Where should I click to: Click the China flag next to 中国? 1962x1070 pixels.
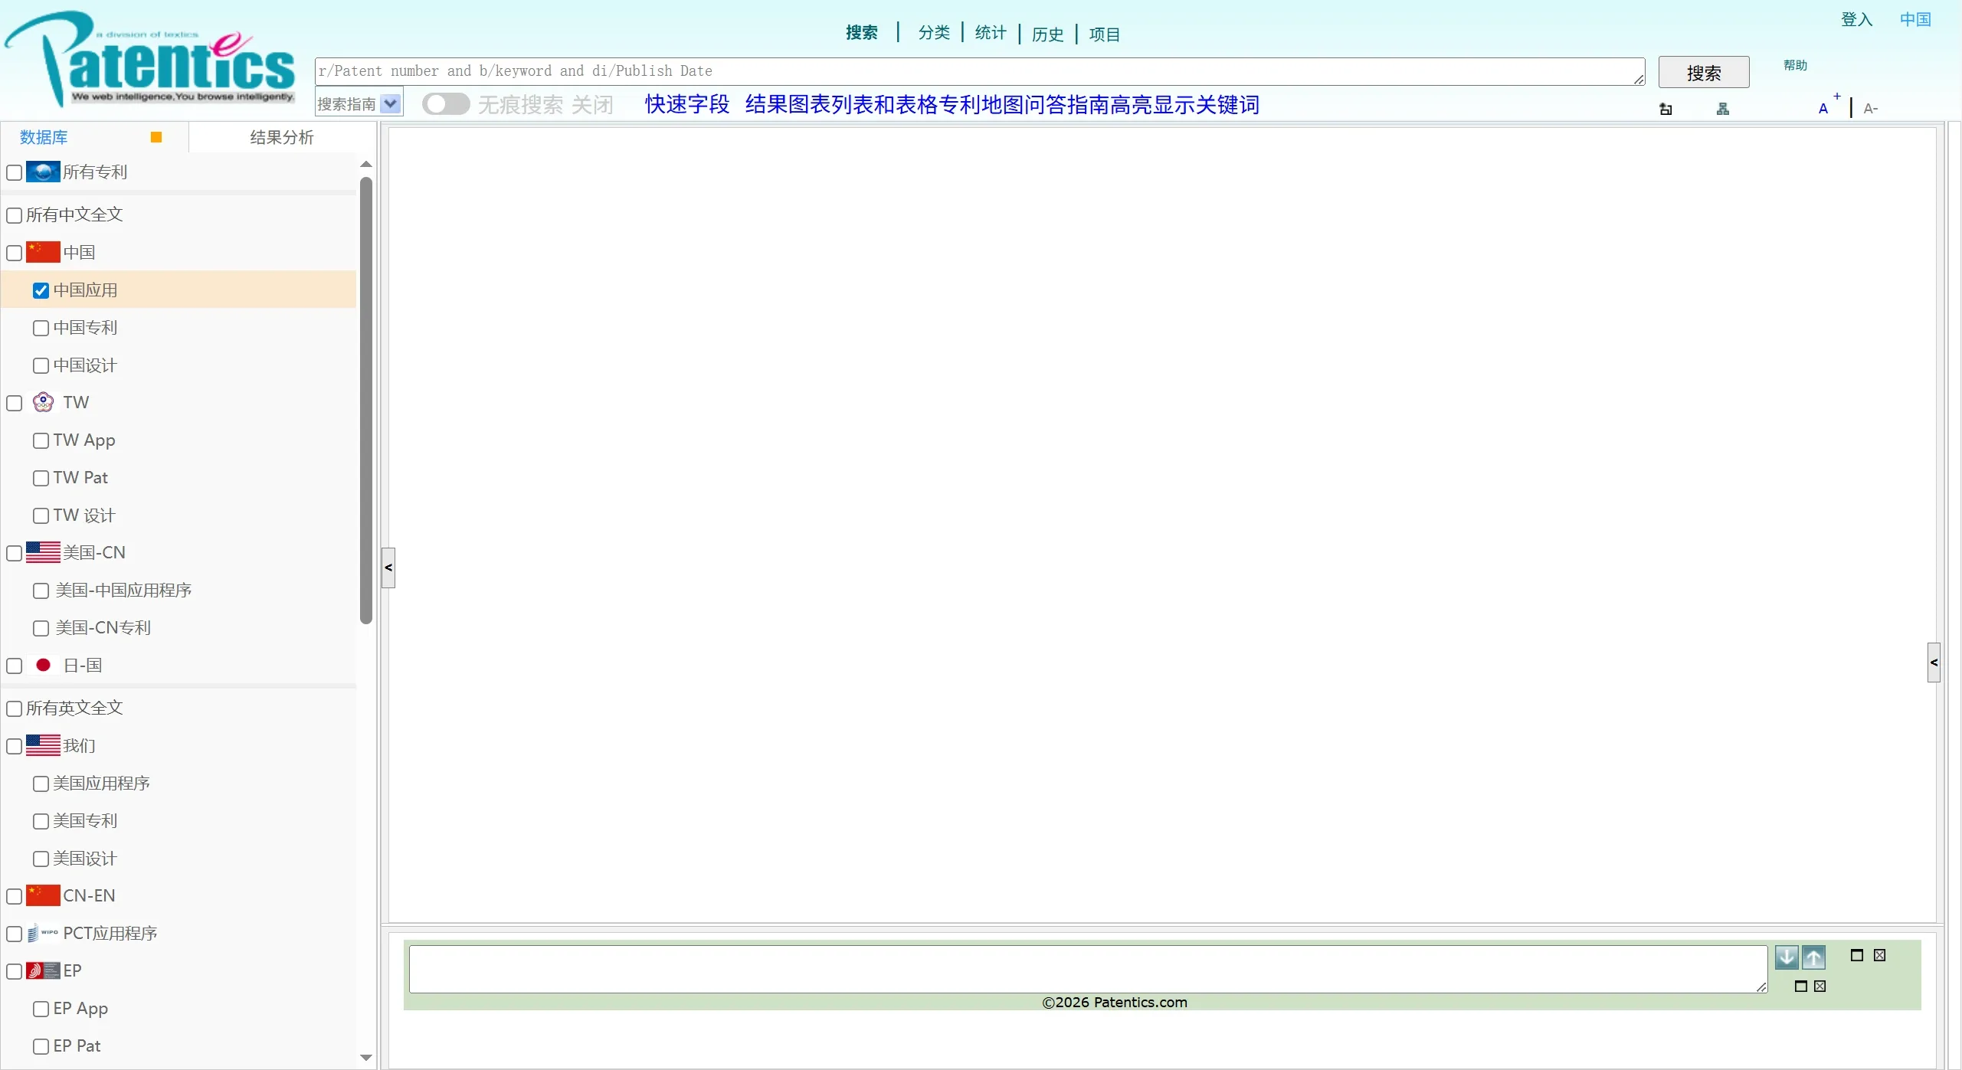43,252
